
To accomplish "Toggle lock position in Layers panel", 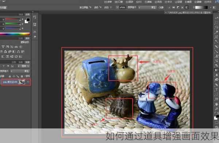I will click(x=14, y=76).
